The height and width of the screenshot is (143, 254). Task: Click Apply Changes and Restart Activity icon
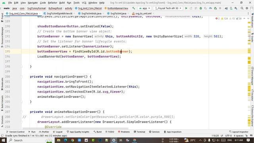(x=191, y=8)
